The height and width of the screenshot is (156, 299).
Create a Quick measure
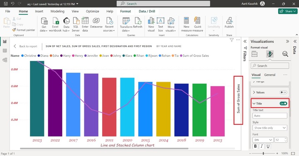[198, 24]
